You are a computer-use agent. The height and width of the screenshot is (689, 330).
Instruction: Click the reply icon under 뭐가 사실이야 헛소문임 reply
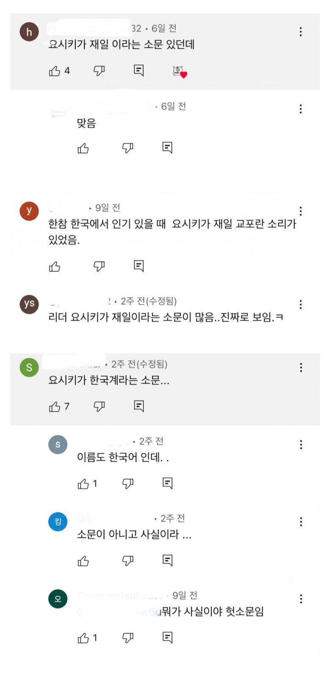tap(168, 637)
